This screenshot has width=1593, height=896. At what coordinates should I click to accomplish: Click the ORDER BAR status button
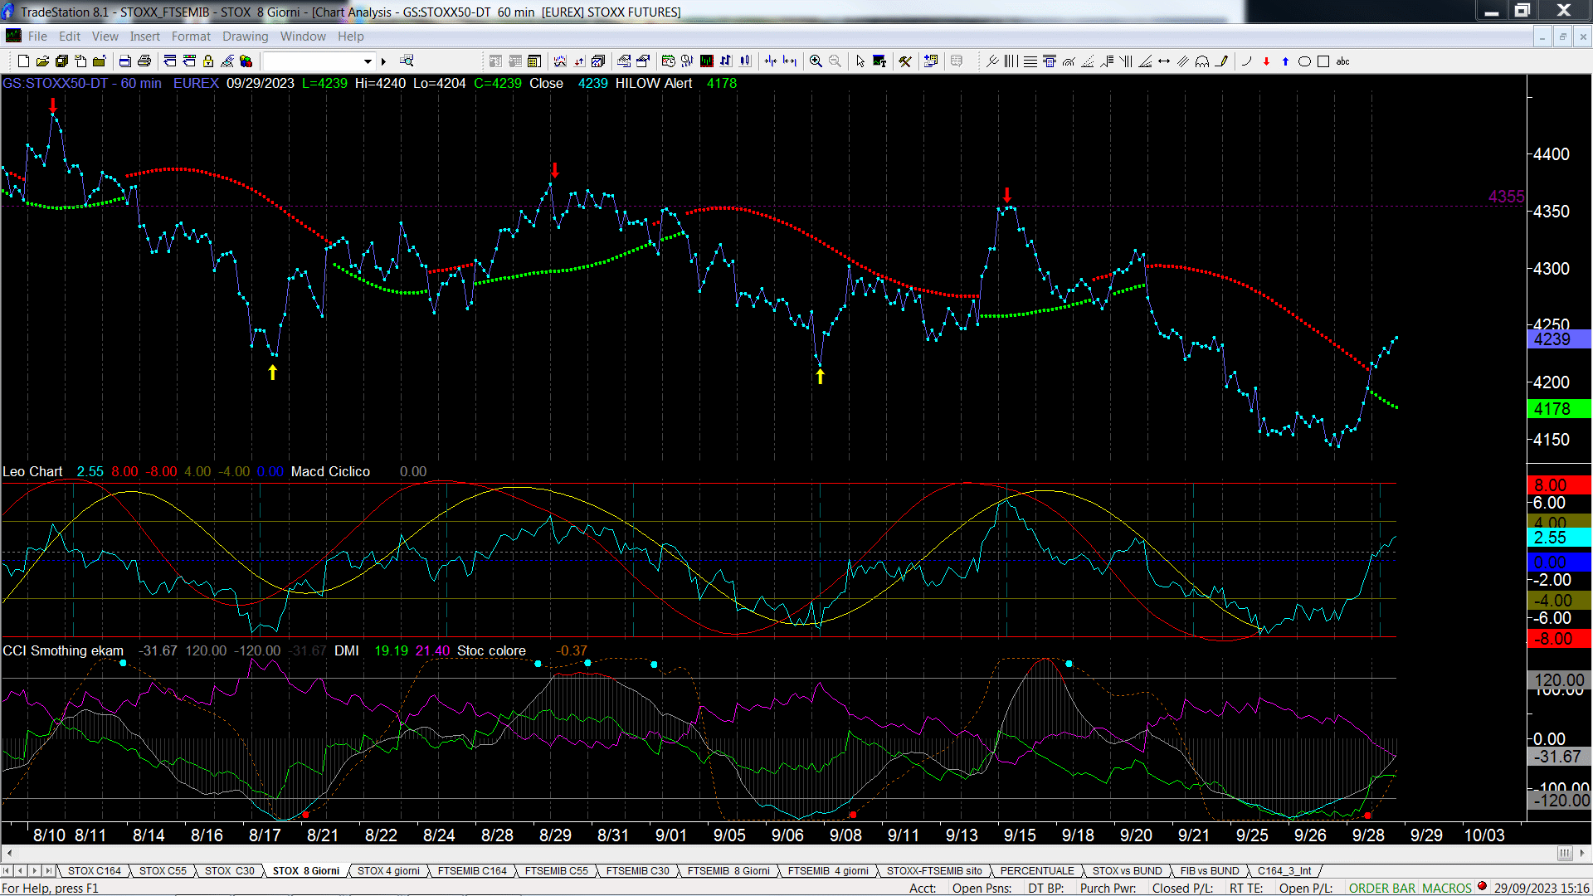pos(1382,889)
